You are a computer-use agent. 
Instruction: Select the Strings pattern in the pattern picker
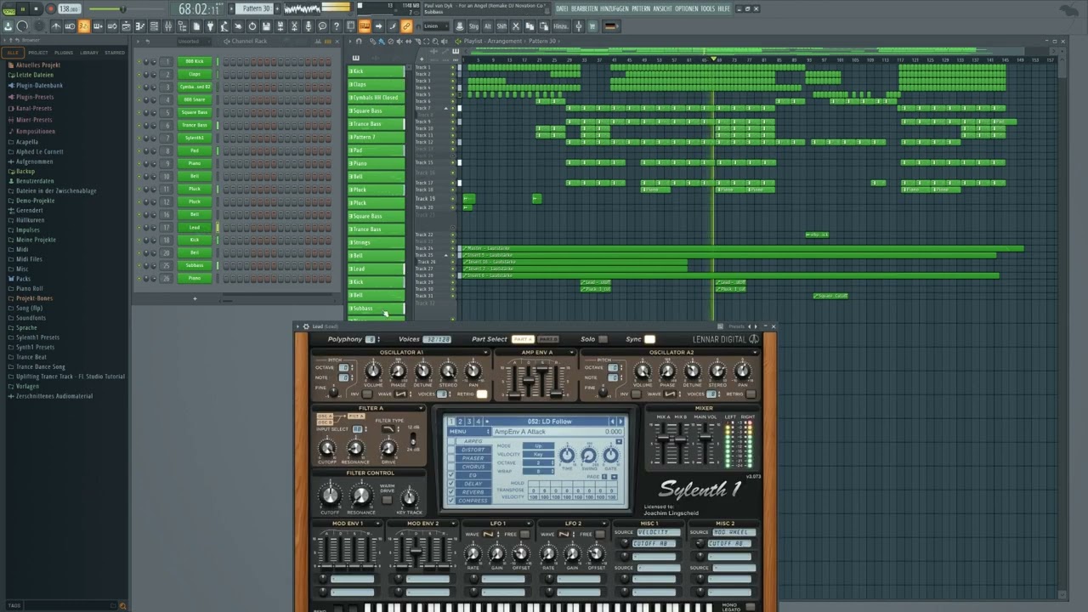click(375, 242)
